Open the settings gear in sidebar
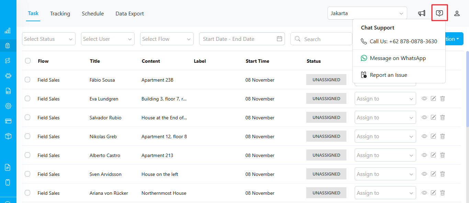Image resolution: width=469 pixels, height=203 pixels. coord(8,106)
